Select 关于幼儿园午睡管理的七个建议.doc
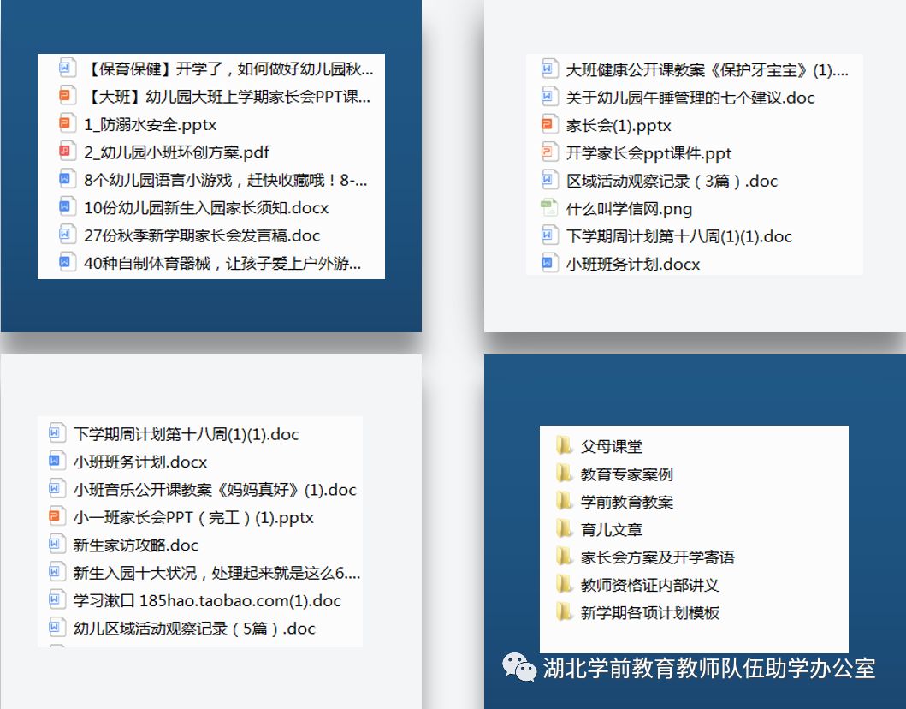Viewport: 906px width, 709px height. pyautogui.click(x=690, y=98)
